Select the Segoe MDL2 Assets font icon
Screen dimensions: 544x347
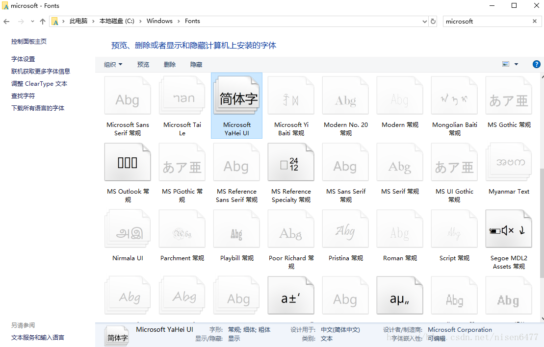pyautogui.click(x=509, y=229)
